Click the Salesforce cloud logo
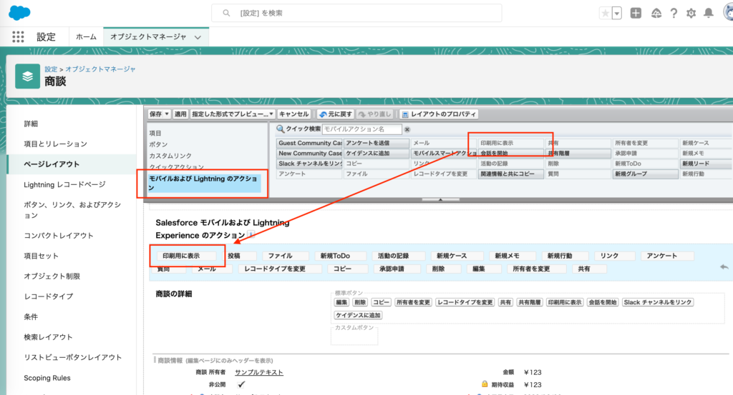 coord(19,13)
